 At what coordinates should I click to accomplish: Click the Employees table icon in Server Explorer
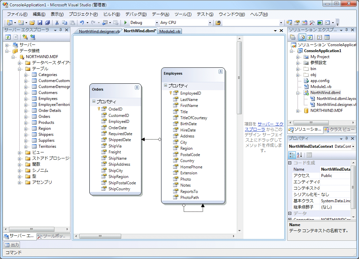click(x=34, y=99)
